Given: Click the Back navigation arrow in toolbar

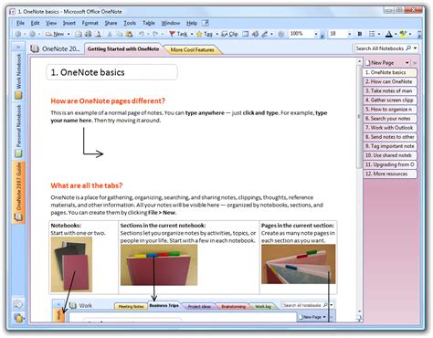Looking at the screenshot, I should (18, 34).
